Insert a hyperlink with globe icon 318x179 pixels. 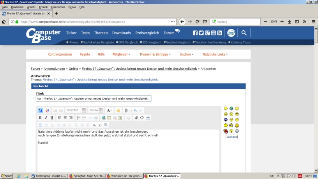click(103, 118)
